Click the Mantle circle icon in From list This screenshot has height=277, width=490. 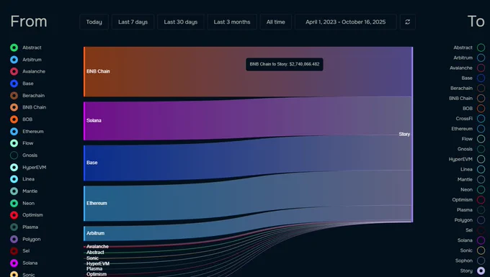[14, 191]
